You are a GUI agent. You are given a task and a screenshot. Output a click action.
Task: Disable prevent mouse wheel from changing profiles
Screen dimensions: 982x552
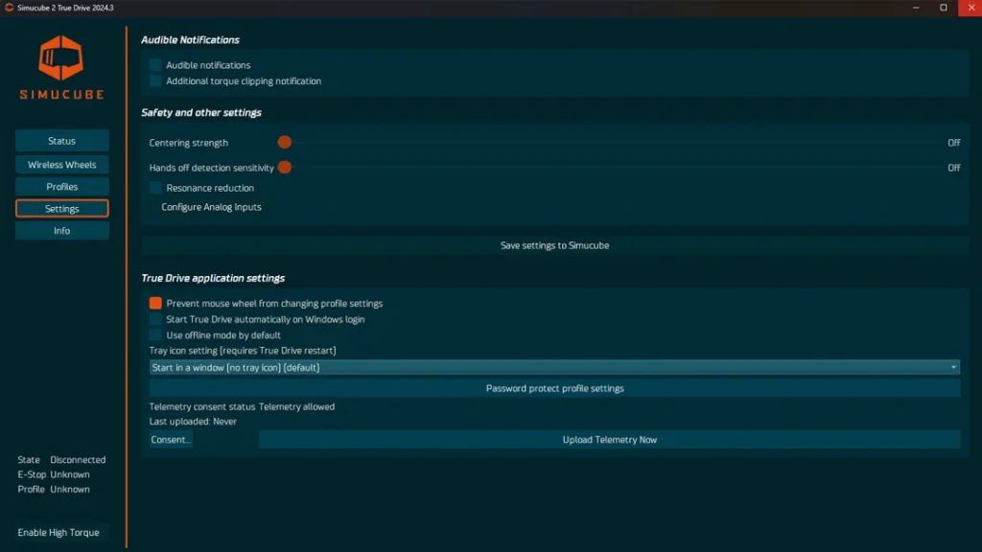click(155, 303)
